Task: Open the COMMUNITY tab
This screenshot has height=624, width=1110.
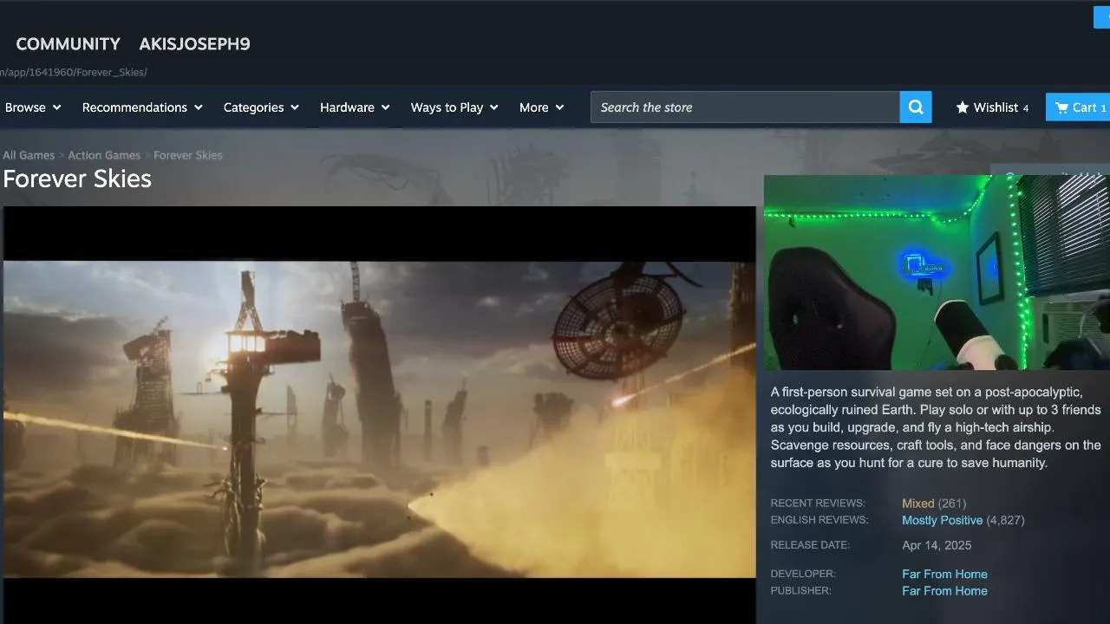Action: 69,44
